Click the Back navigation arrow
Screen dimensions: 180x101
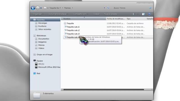pyautogui.click(x=33, y=8)
